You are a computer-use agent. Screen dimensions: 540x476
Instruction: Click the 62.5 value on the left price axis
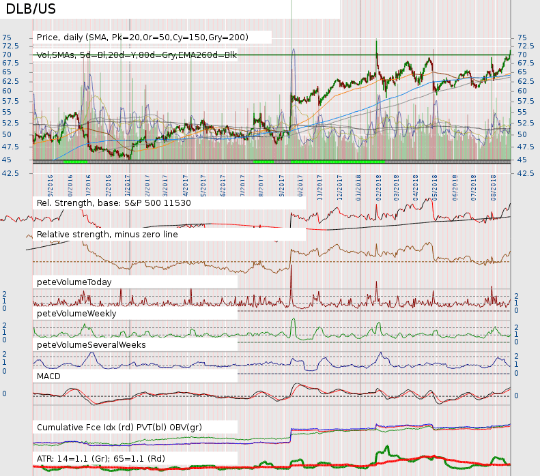(x=11, y=81)
